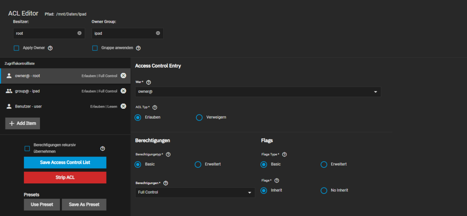467x216 pixels.
Task: Click the ACL Editor title
Action: tap(23, 13)
